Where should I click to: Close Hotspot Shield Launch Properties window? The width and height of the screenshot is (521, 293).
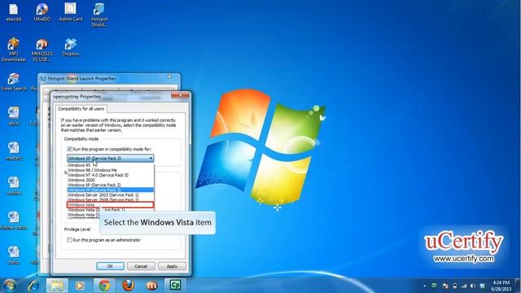tap(170, 77)
